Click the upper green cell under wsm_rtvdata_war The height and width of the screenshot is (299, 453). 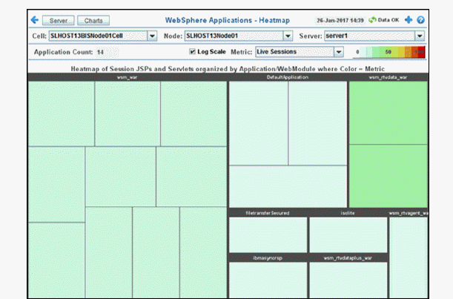[x=388, y=113]
